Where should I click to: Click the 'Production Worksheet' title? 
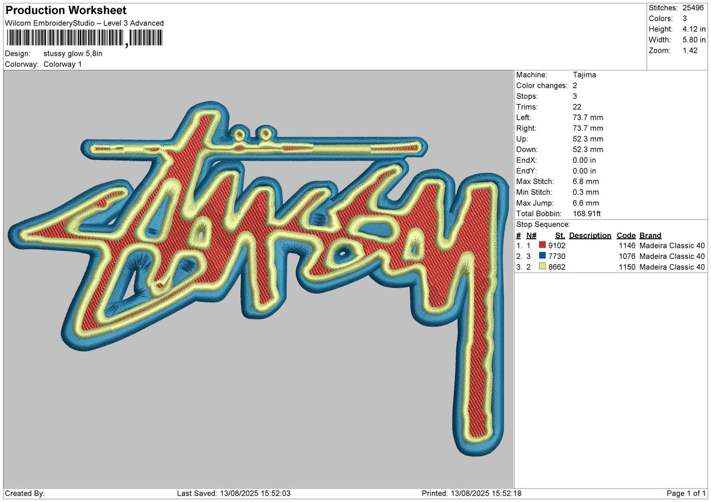pyautogui.click(x=65, y=11)
